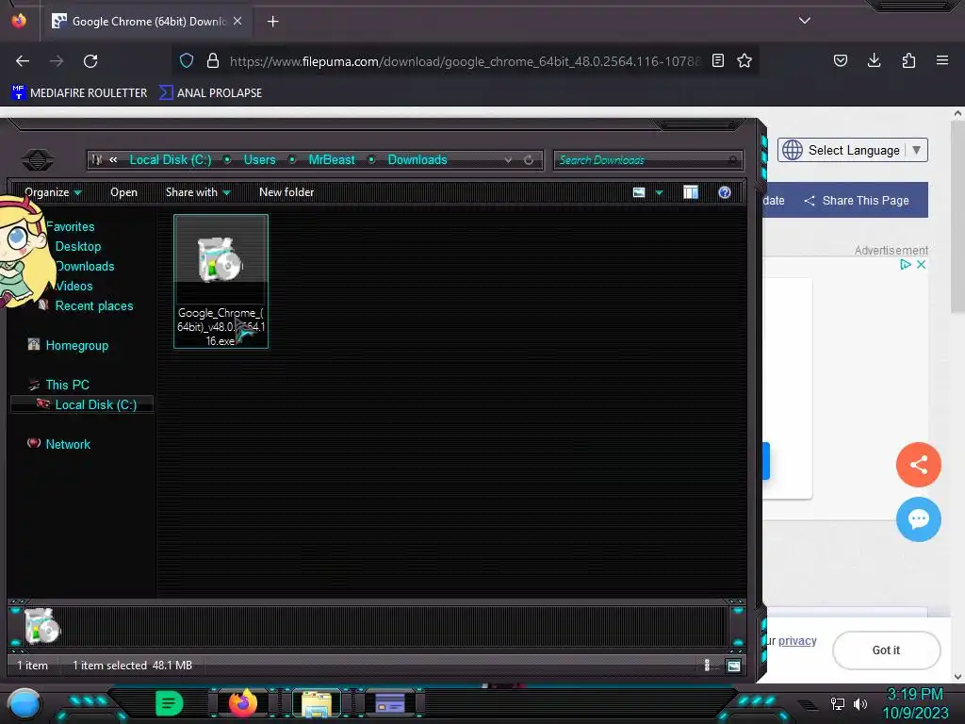Reload the Filepuma page
This screenshot has height=724, width=965.
coord(90,61)
